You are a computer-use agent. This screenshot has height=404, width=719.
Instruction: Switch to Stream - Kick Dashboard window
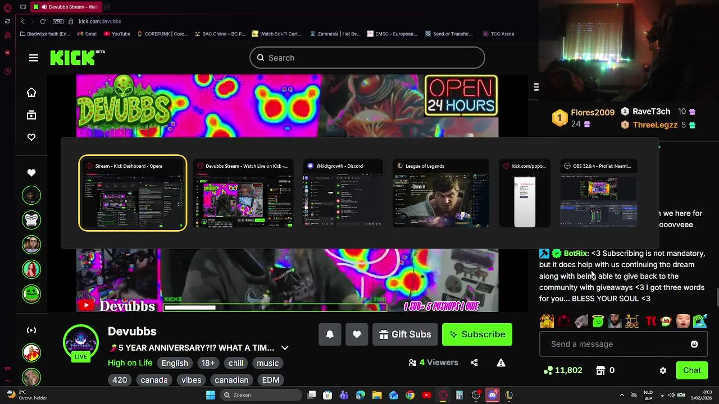(x=133, y=193)
